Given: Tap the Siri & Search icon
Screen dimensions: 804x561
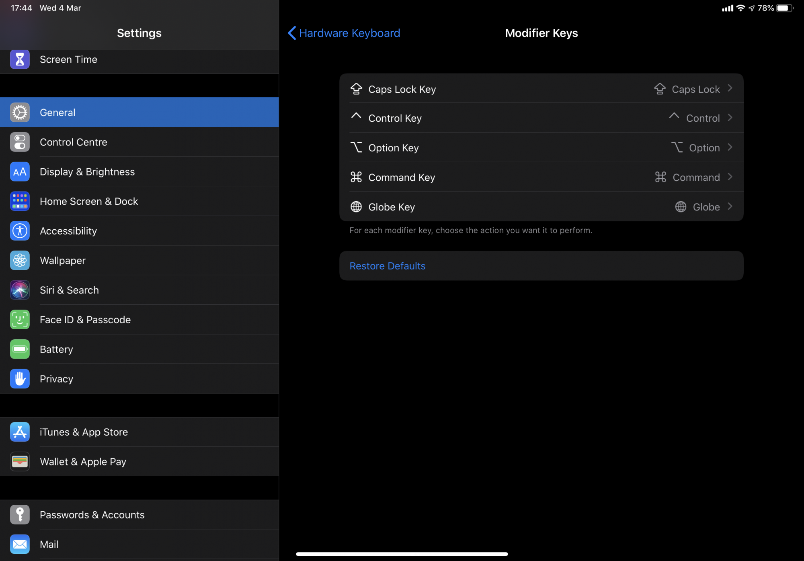Looking at the screenshot, I should click(x=20, y=290).
